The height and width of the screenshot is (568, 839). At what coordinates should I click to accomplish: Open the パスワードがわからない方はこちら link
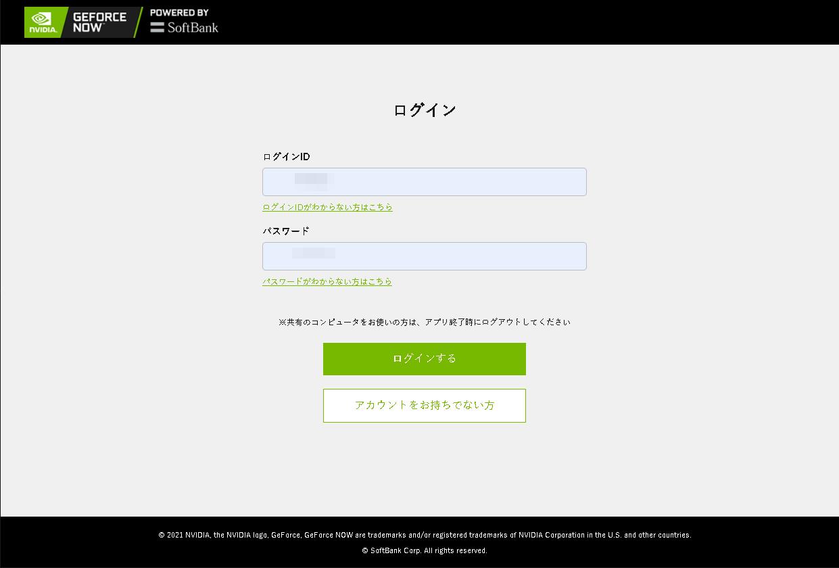tap(327, 282)
